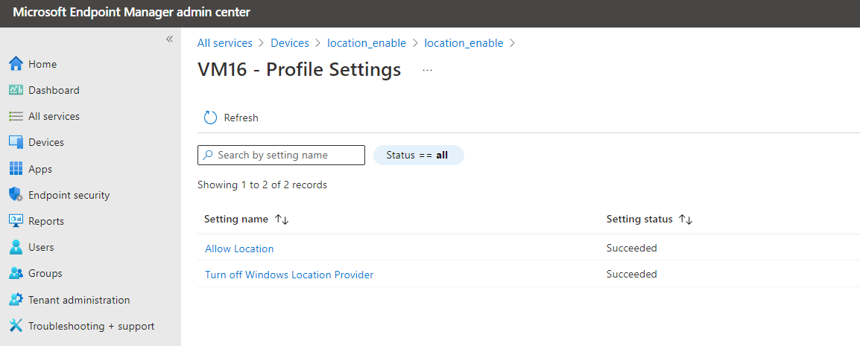Click the Setting status column header
This screenshot has height=346, width=860.
[639, 219]
